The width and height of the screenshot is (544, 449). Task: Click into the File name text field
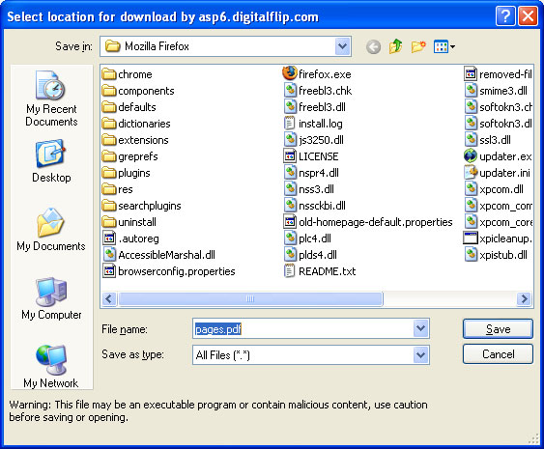point(303,328)
